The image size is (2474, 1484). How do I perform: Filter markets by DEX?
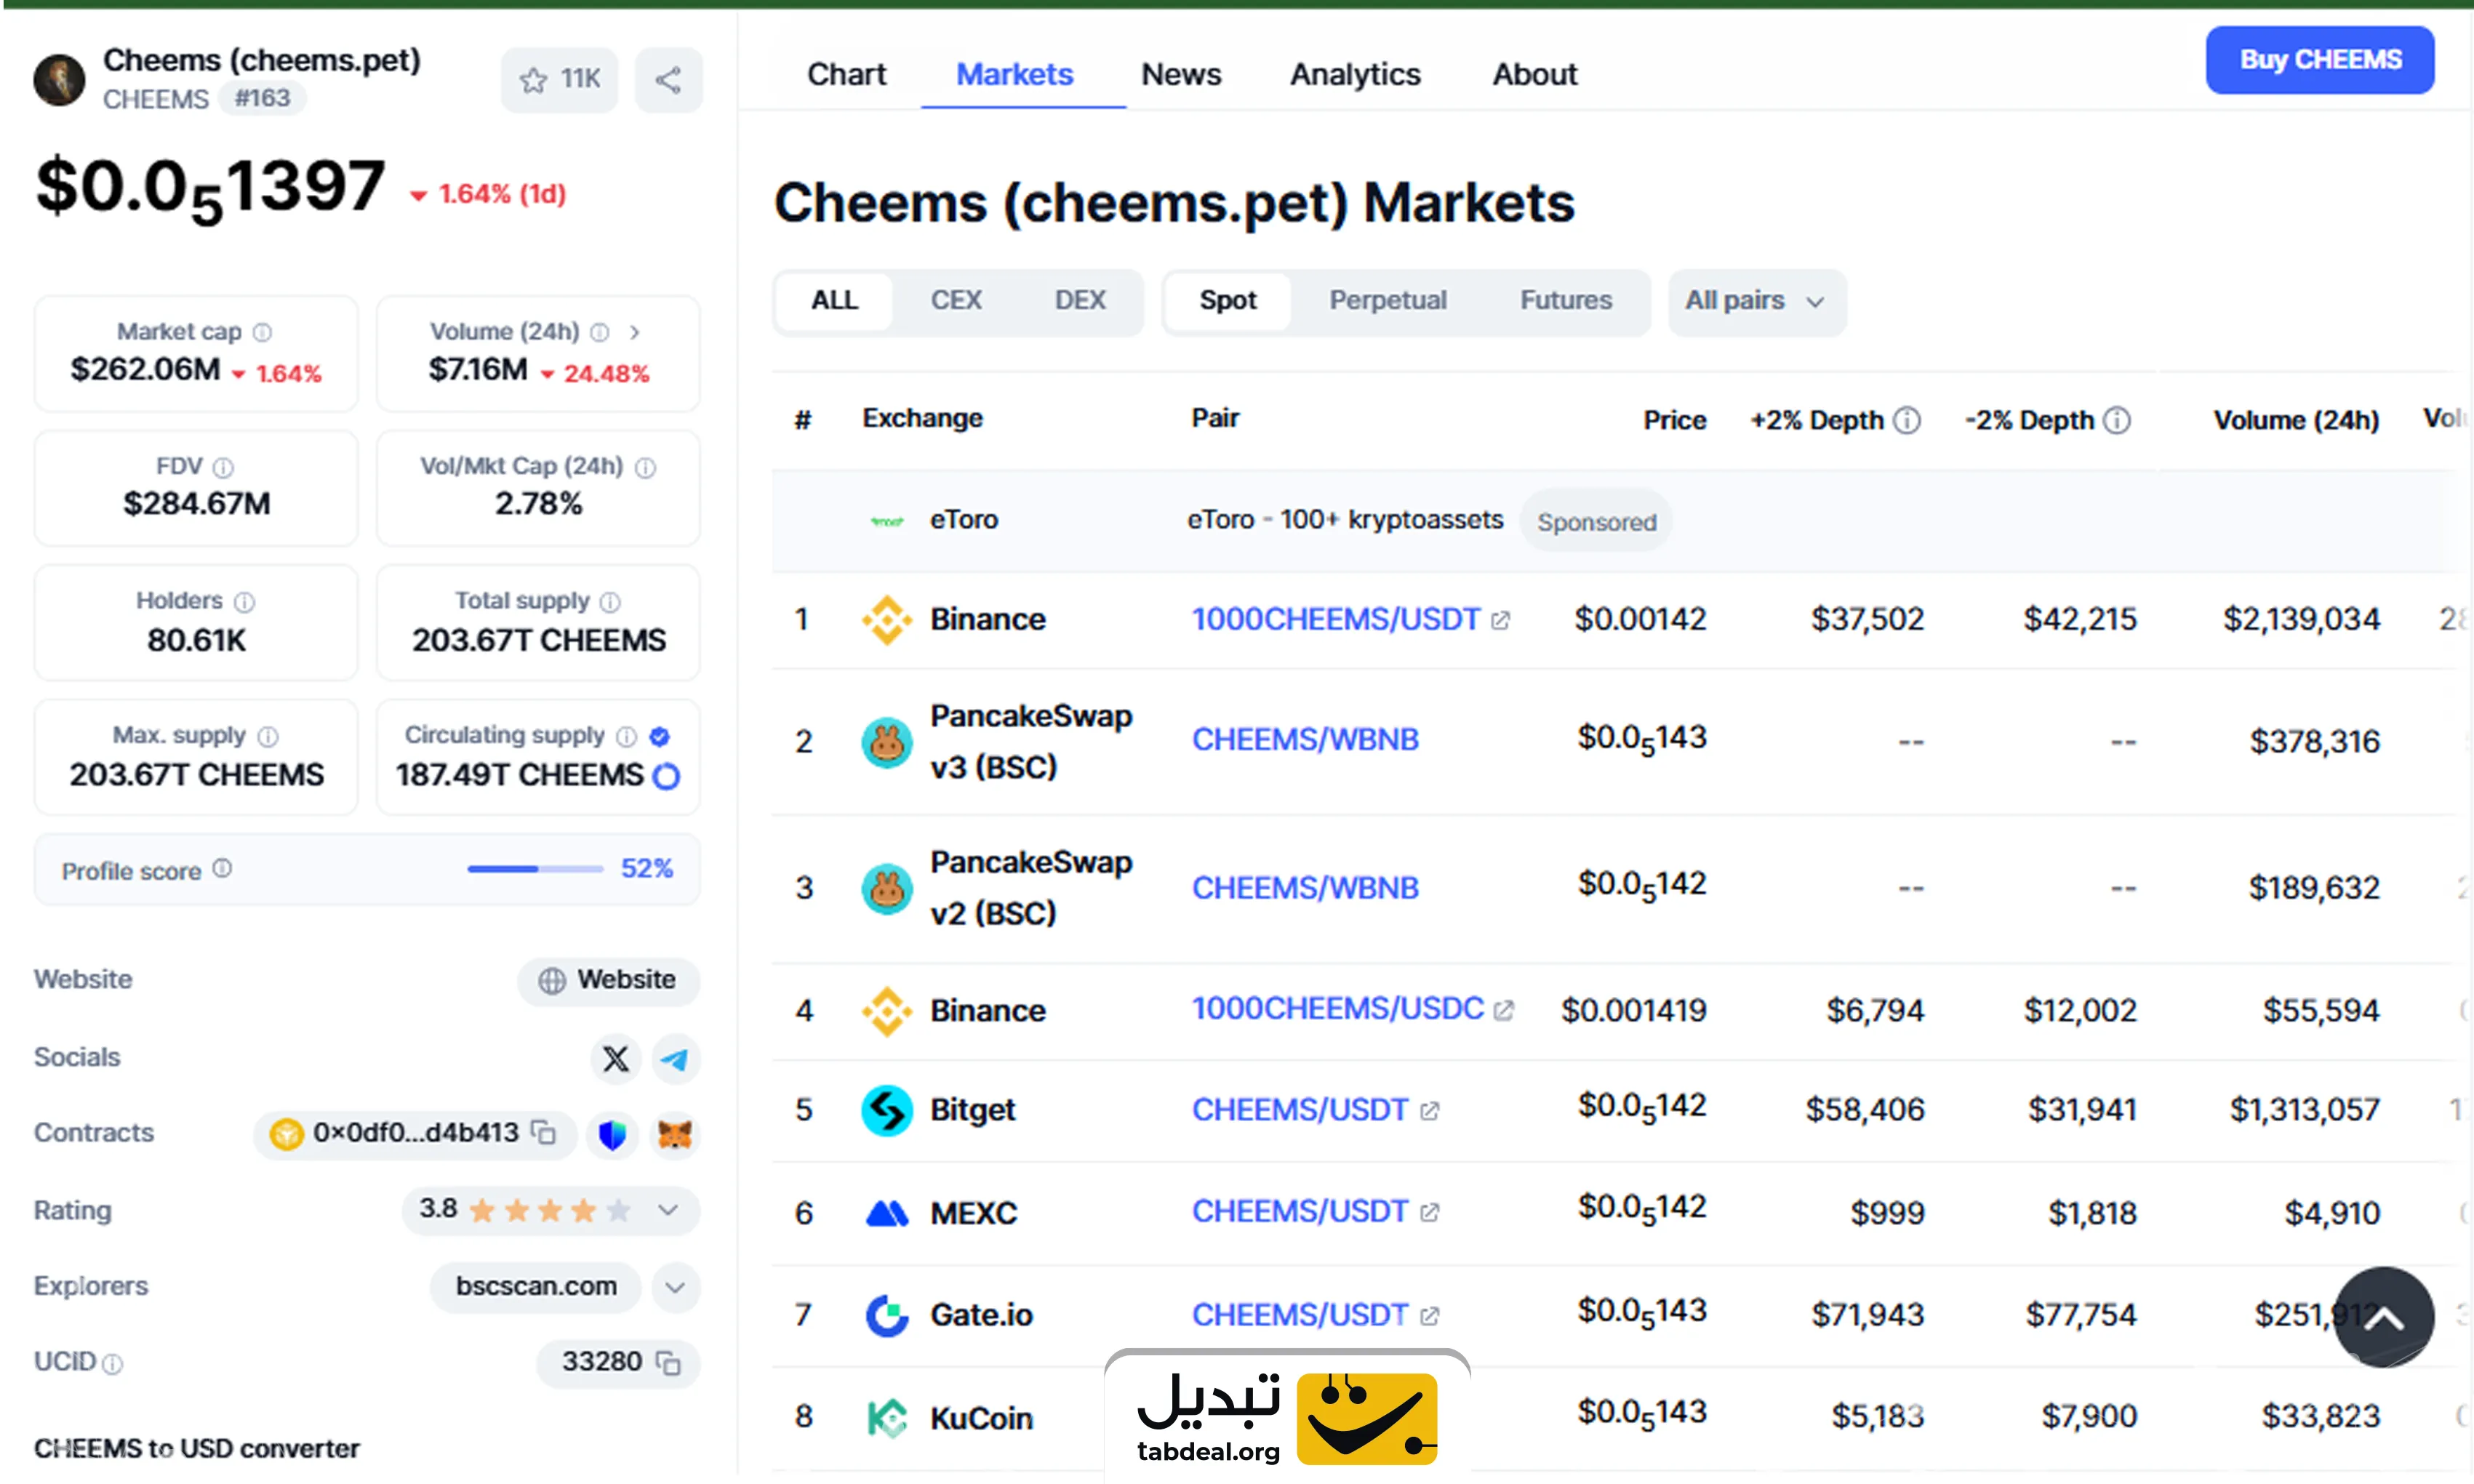1080,301
